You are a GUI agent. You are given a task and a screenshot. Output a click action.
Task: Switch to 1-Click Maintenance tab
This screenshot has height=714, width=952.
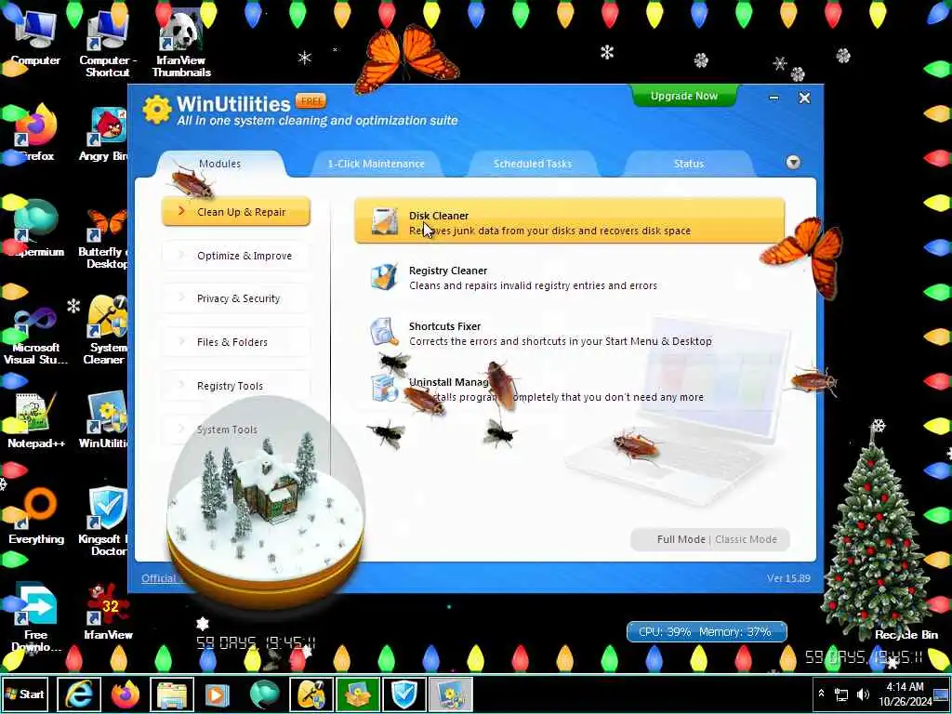pos(376,164)
